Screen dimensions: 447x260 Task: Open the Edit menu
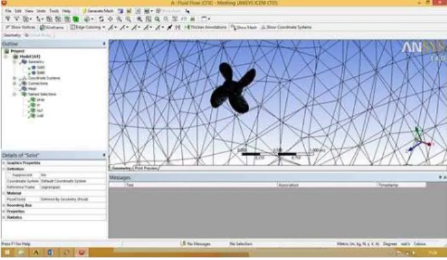tap(18, 11)
